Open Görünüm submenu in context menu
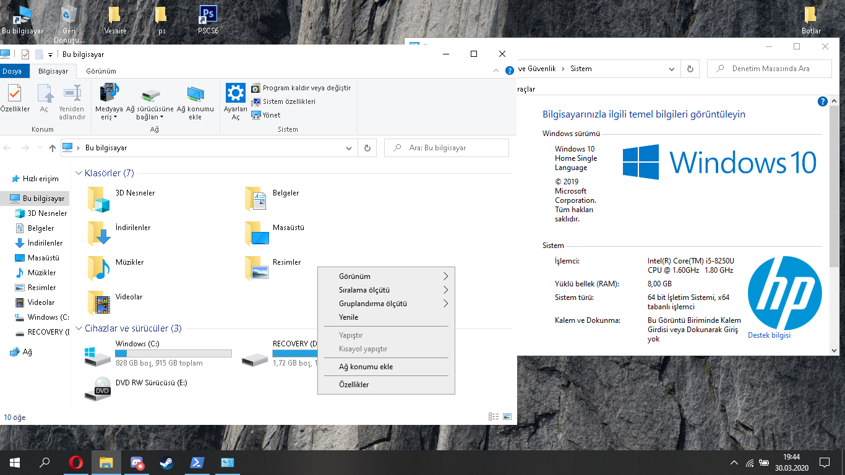This screenshot has width=845, height=475. click(x=386, y=276)
